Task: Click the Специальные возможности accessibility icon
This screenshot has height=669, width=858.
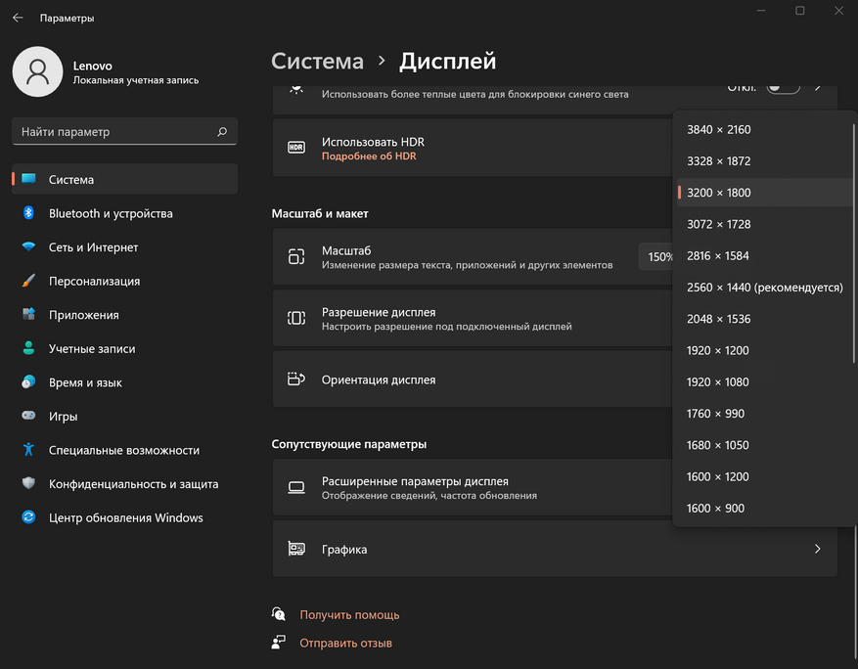Action: [x=29, y=450]
